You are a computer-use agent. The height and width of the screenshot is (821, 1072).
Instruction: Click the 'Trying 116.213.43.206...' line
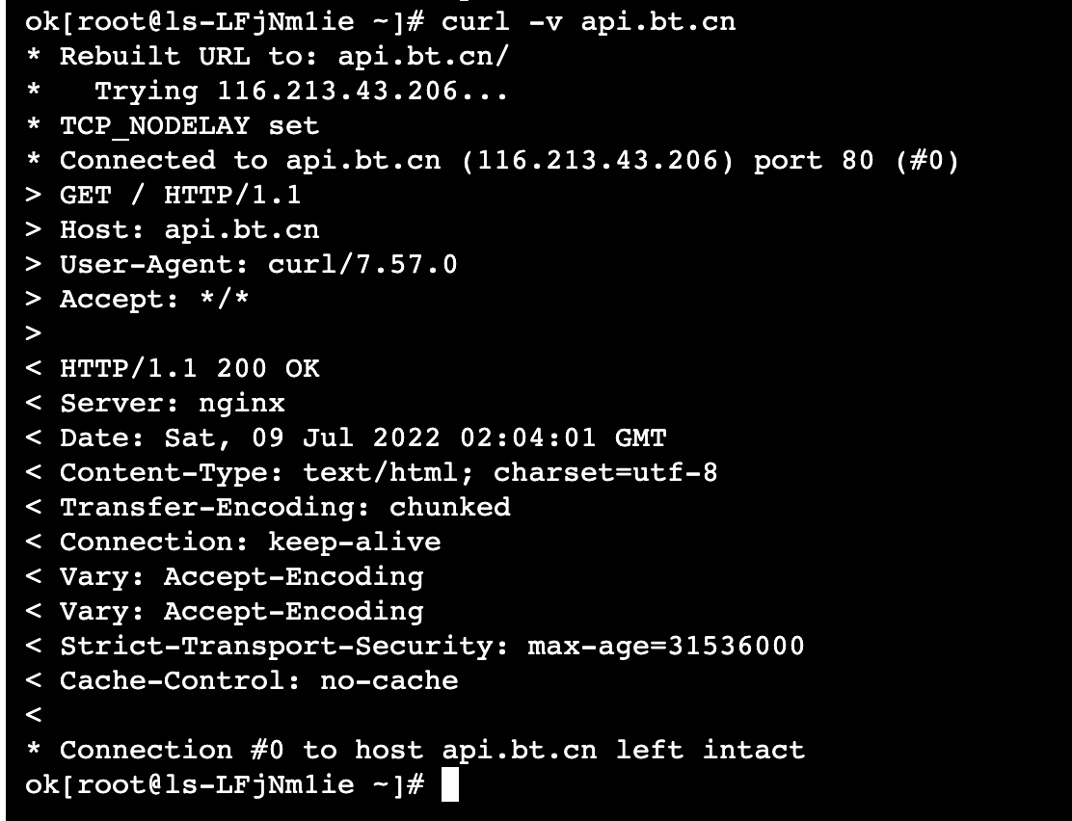click(301, 91)
